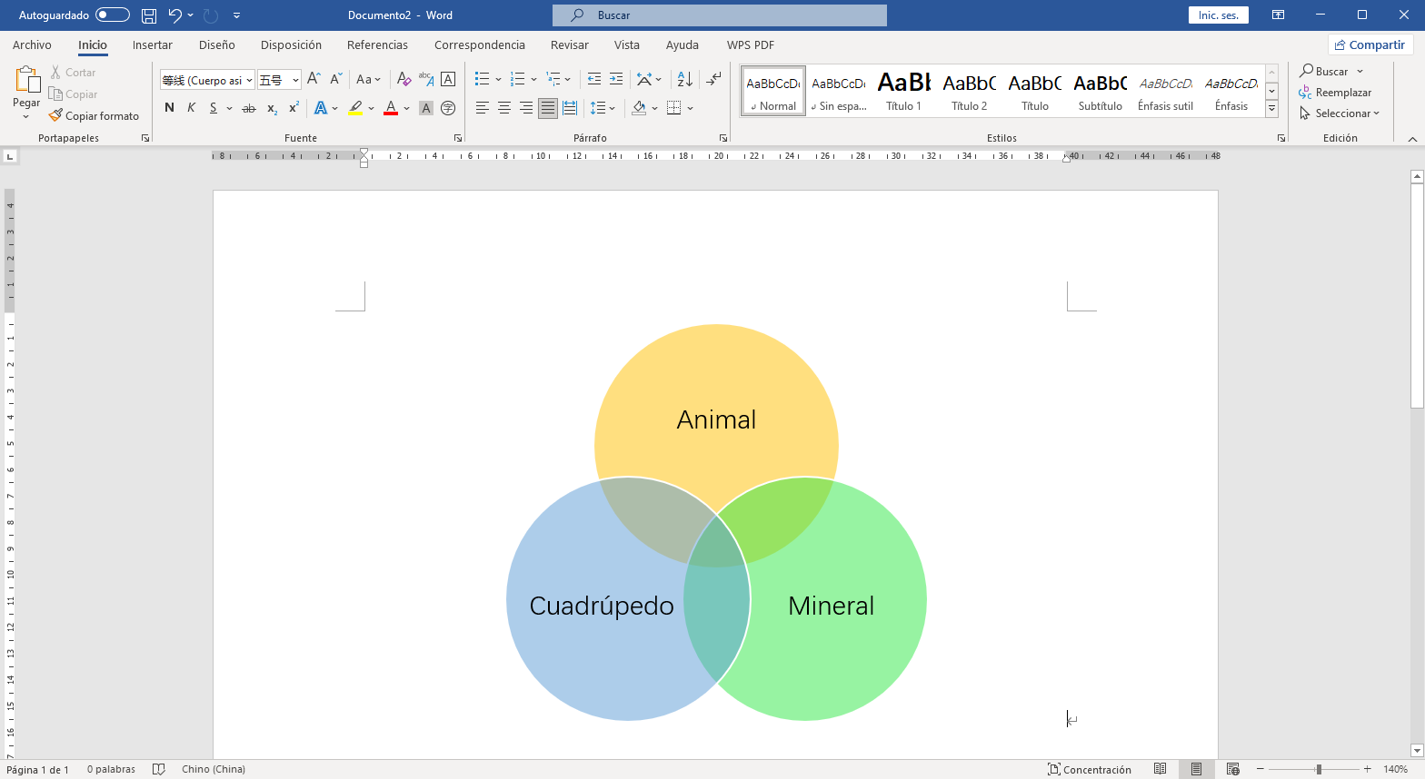This screenshot has height=779, width=1425.
Task: Click Chino (China) language indicator
Action: [x=214, y=769]
